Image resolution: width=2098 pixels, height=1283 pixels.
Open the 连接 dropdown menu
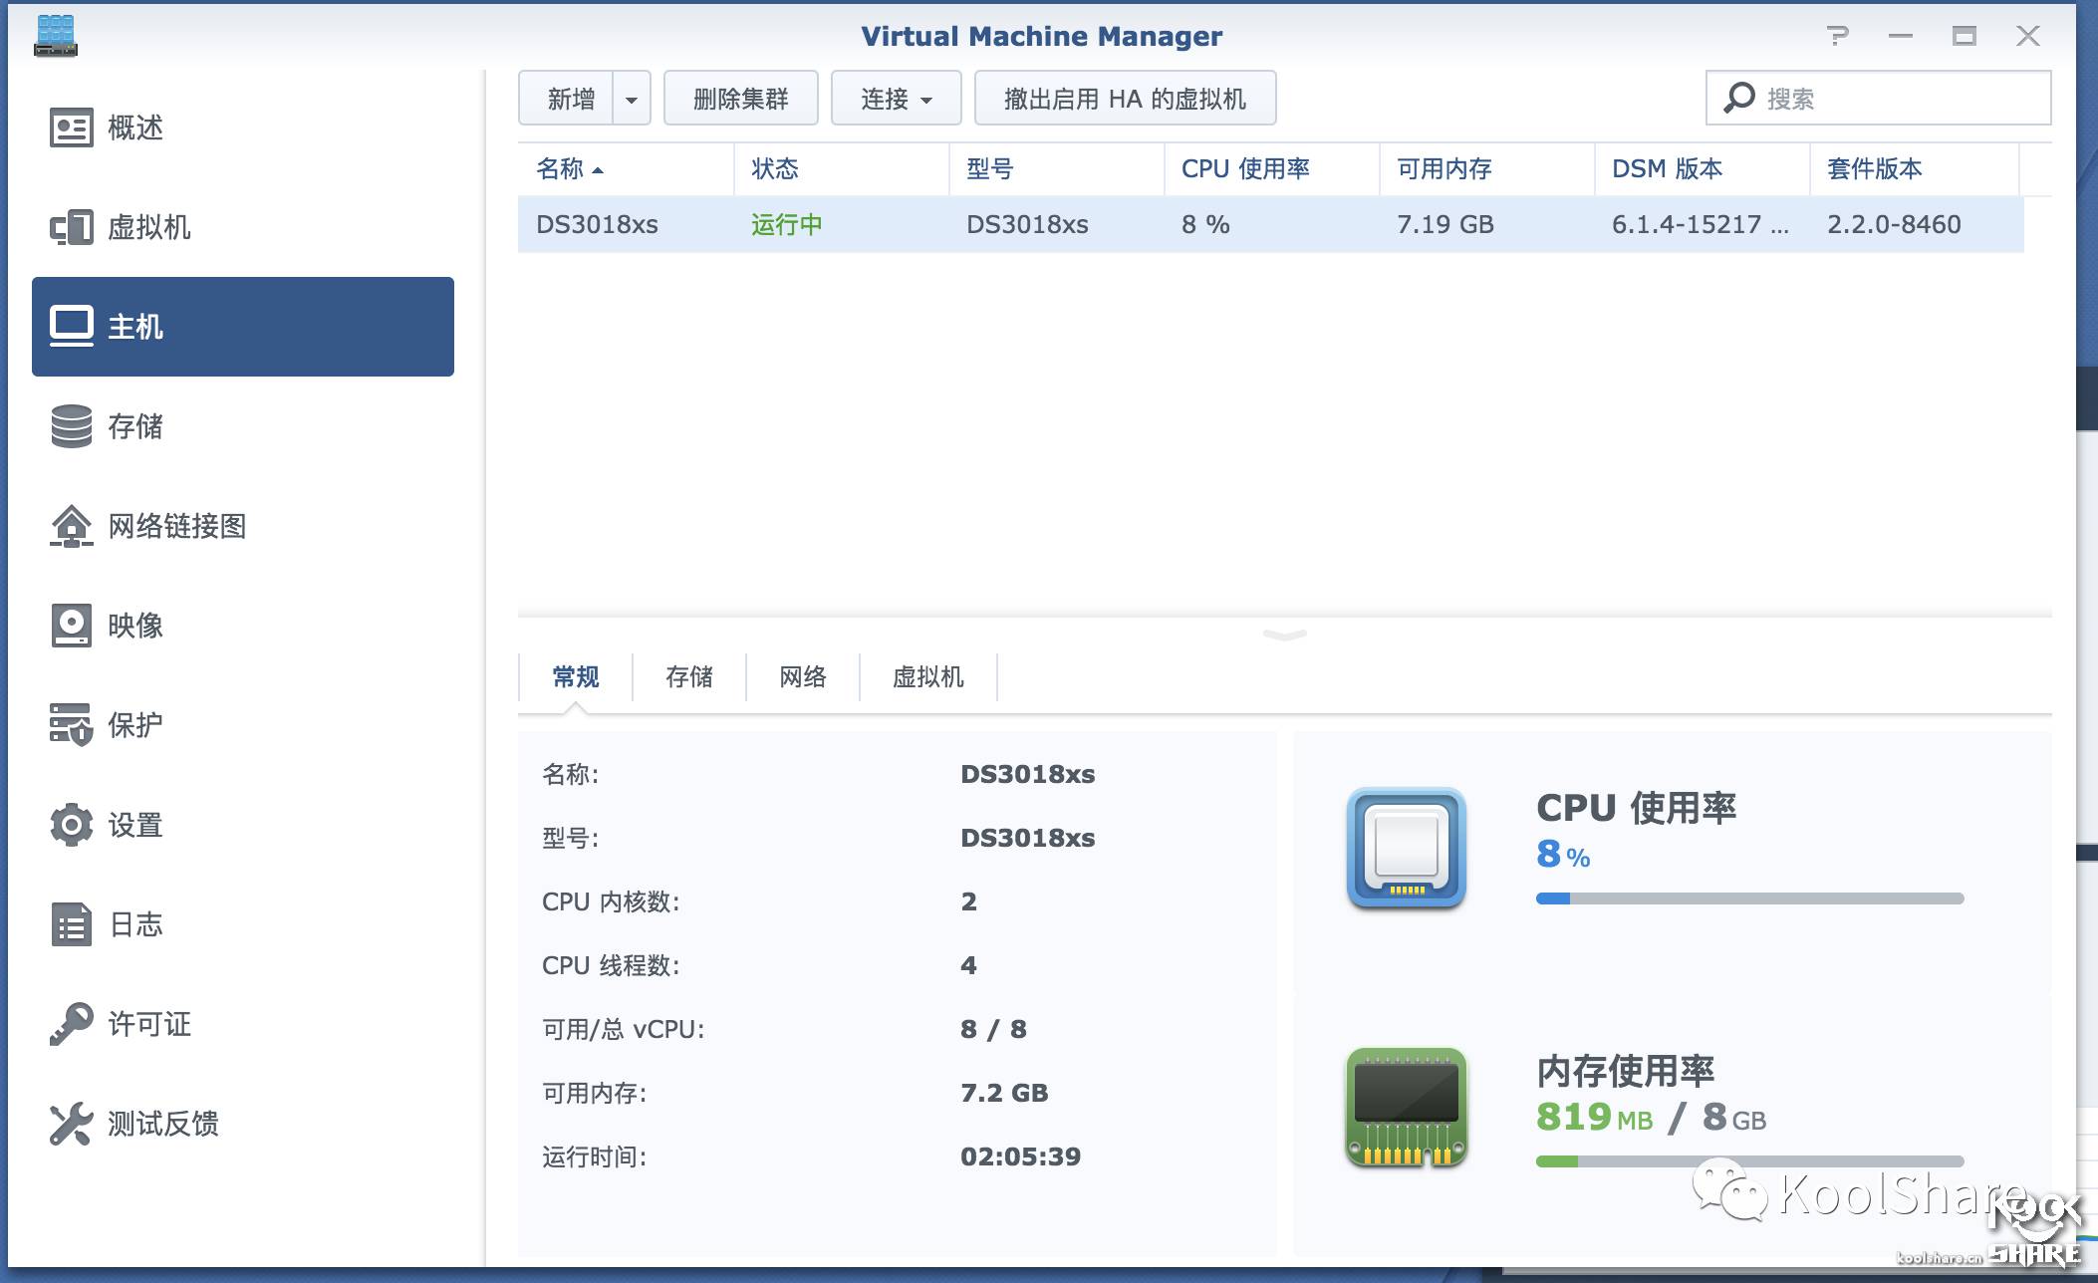coord(896,99)
